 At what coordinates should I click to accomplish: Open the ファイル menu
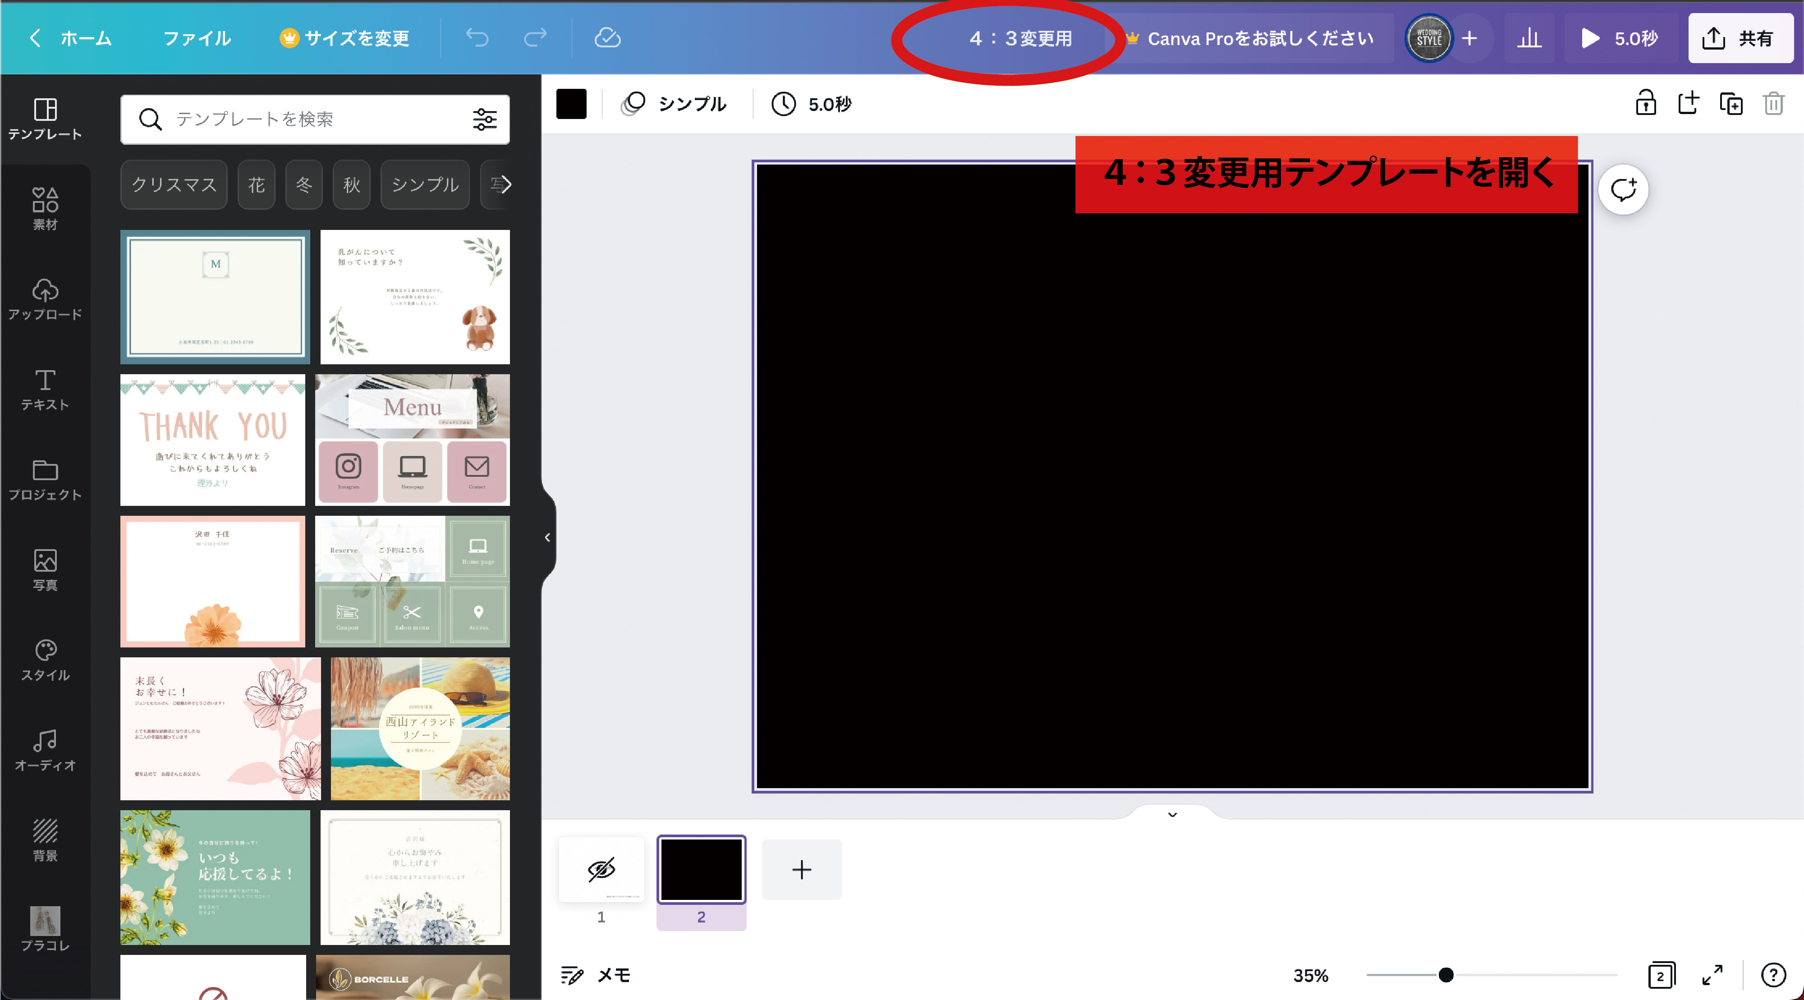tap(197, 38)
